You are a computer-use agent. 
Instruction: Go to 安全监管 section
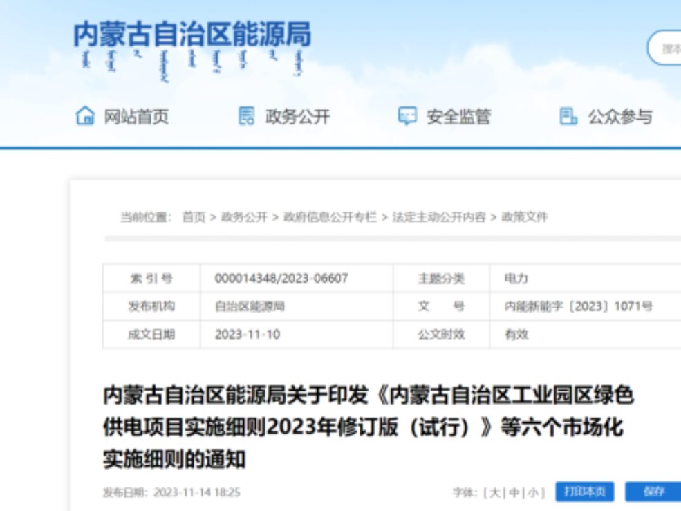coord(458,116)
